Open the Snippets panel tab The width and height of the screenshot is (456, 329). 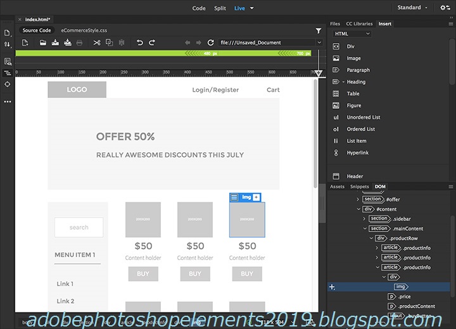click(360, 187)
